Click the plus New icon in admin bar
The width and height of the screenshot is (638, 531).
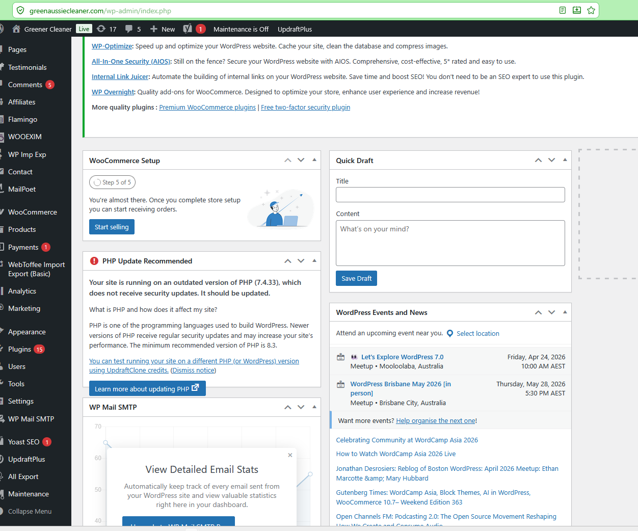(154, 29)
